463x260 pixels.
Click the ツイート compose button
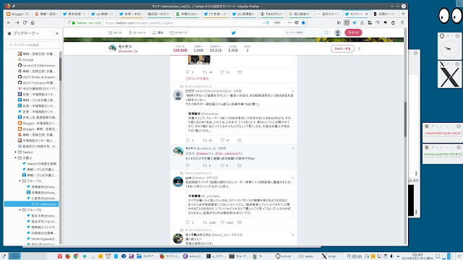[x=353, y=32]
